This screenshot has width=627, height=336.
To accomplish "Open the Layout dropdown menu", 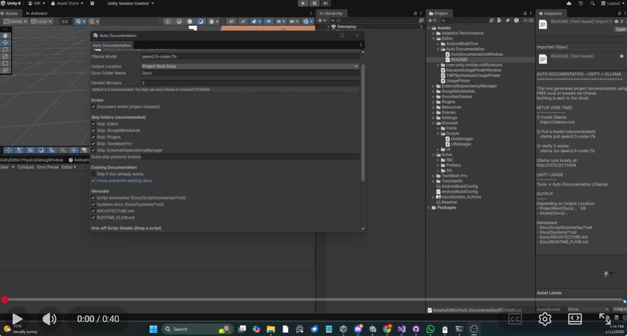I will coord(613,3).
